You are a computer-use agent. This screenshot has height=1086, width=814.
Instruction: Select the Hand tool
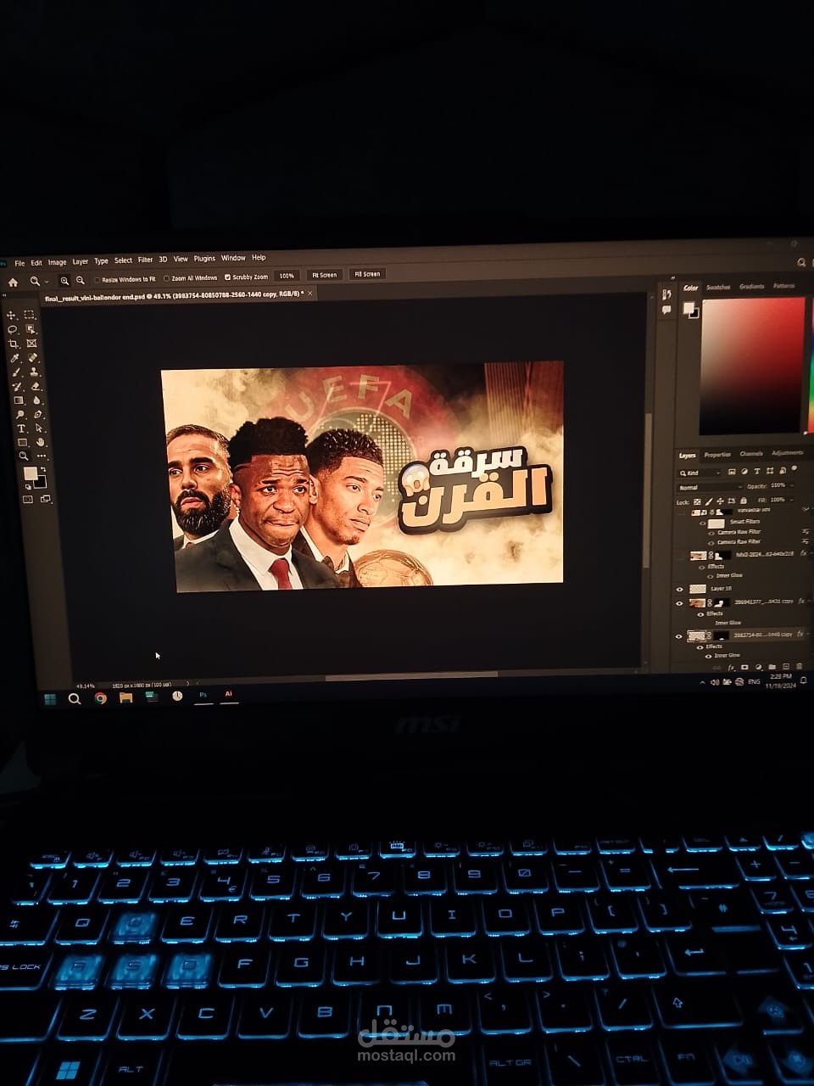[x=41, y=442]
